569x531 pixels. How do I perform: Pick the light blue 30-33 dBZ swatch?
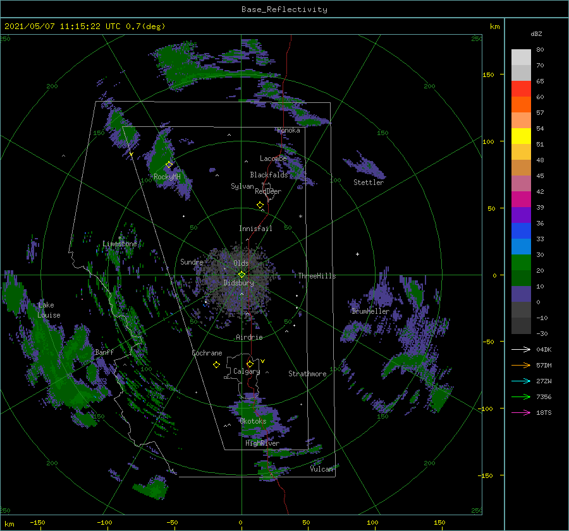point(521,247)
